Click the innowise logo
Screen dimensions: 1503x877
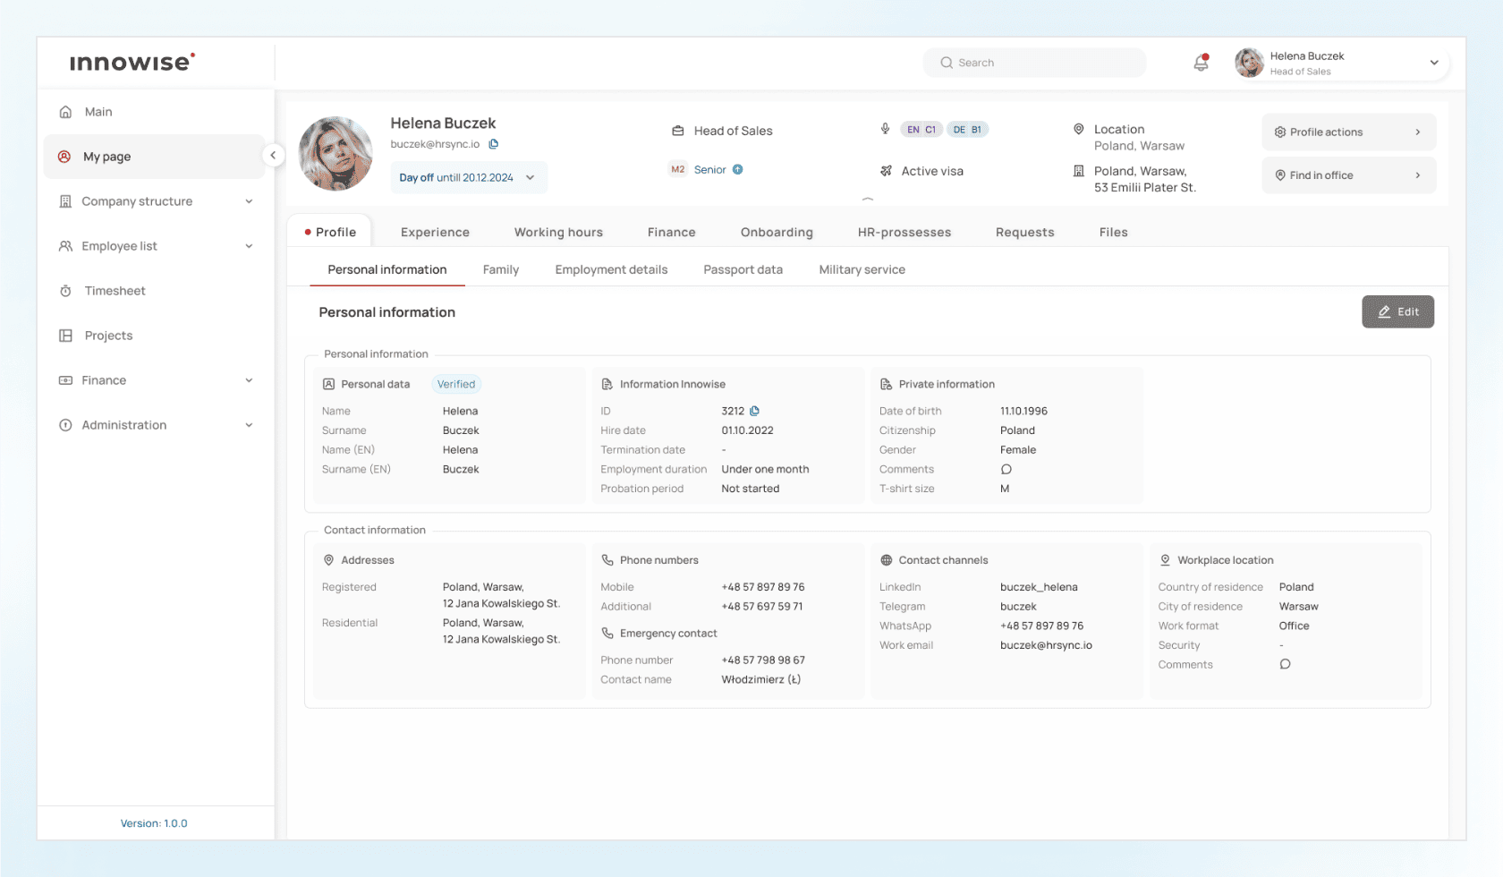point(132,62)
